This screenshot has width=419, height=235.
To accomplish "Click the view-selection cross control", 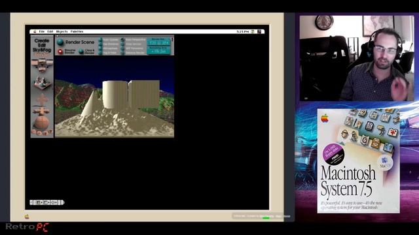I will (x=42, y=65).
